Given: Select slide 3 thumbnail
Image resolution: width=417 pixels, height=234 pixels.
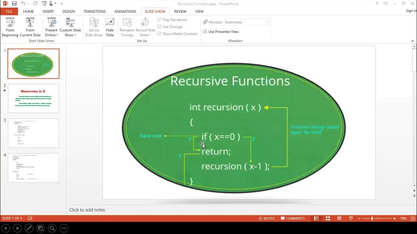Looking at the screenshot, I should (33, 133).
